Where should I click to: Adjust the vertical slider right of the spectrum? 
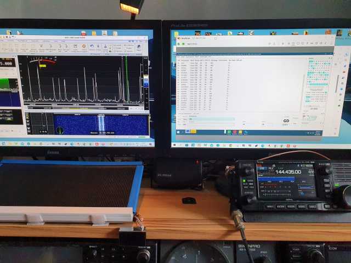tap(145, 82)
